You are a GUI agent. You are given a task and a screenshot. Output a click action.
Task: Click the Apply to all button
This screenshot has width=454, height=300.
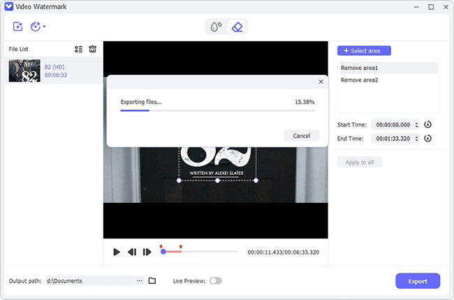pyautogui.click(x=360, y=162)
